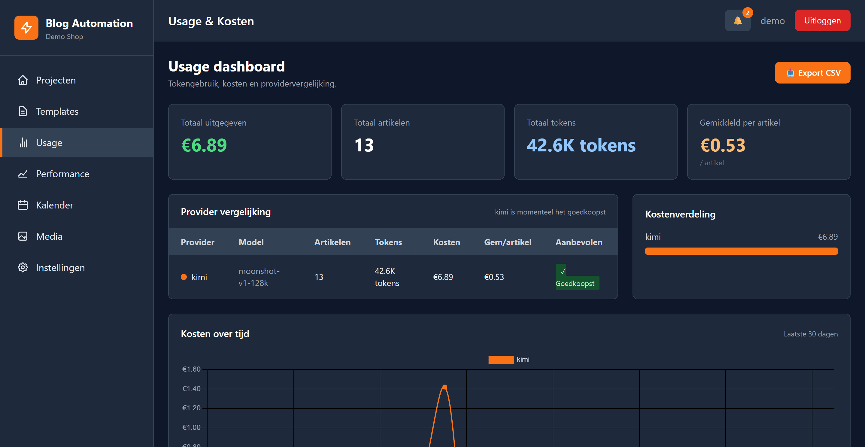Click the demo username
Screen dimensions: 865x447
[x=772, y=21]
